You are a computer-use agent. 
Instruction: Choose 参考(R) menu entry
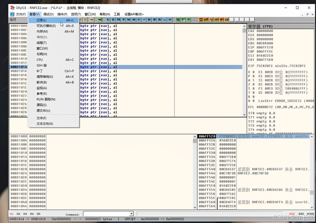(x=54, y=94)
